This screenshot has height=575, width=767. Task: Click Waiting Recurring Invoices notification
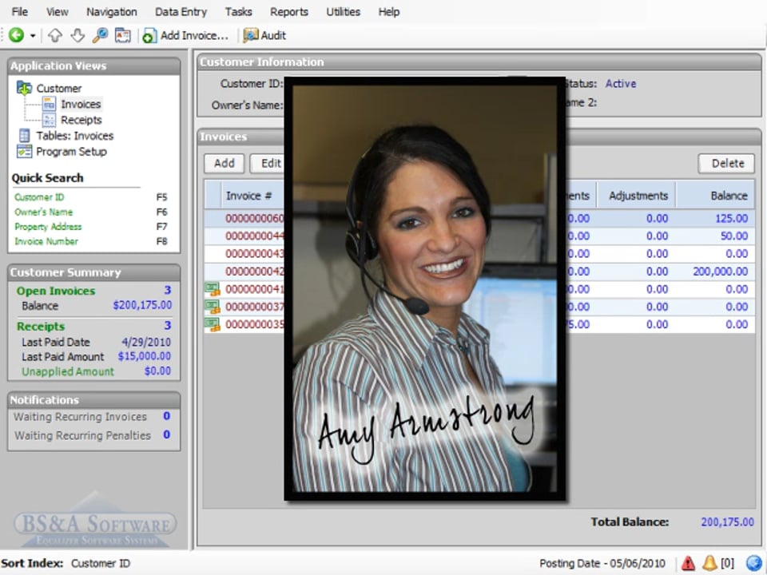click(80, 417)
